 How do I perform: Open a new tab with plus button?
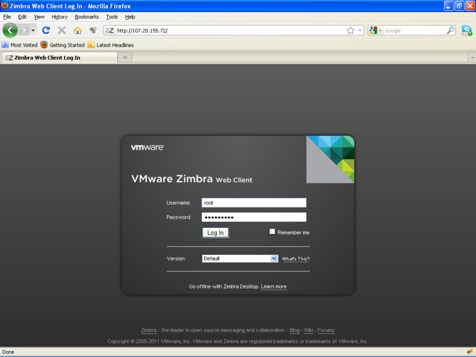tap(125, 57)
